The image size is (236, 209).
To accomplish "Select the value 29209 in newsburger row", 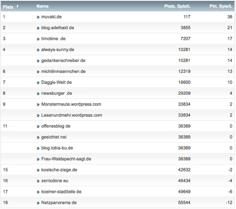I will (184, 93).
